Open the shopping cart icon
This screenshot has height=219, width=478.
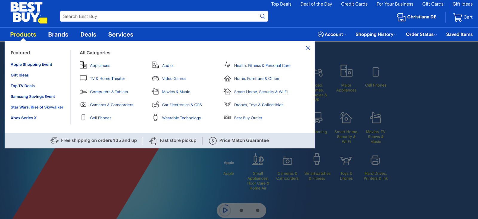457,17
